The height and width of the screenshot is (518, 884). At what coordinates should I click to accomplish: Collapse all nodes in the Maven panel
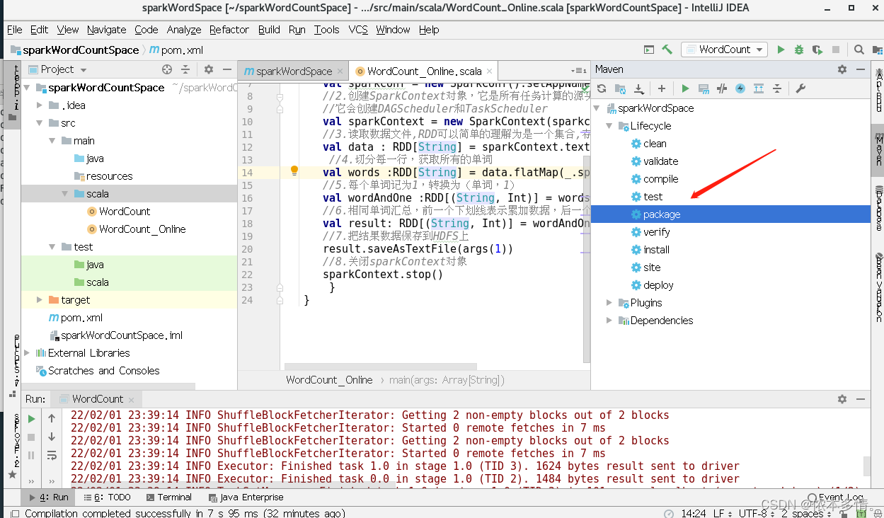[x=777, y=88]
